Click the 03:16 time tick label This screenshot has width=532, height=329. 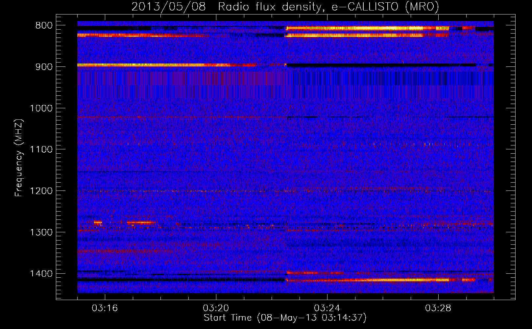105,308
